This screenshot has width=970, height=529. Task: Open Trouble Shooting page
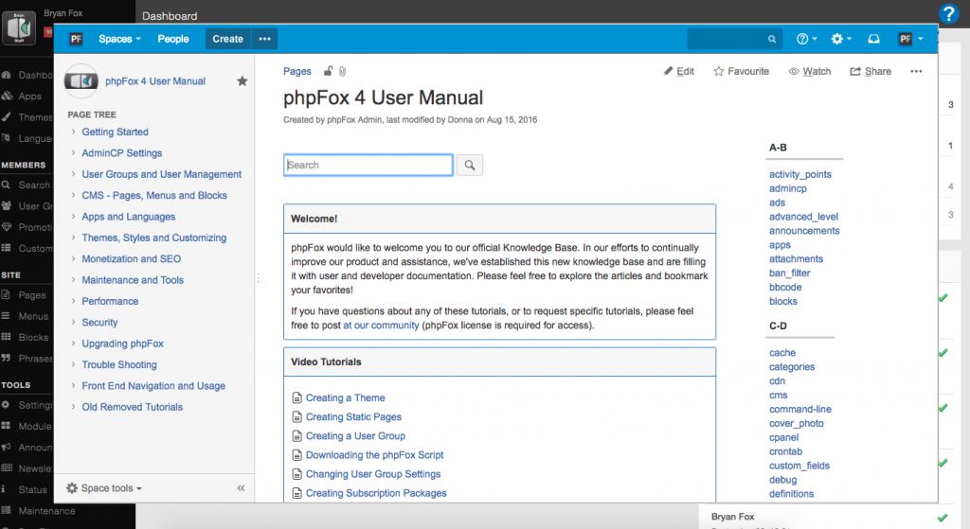119,364
